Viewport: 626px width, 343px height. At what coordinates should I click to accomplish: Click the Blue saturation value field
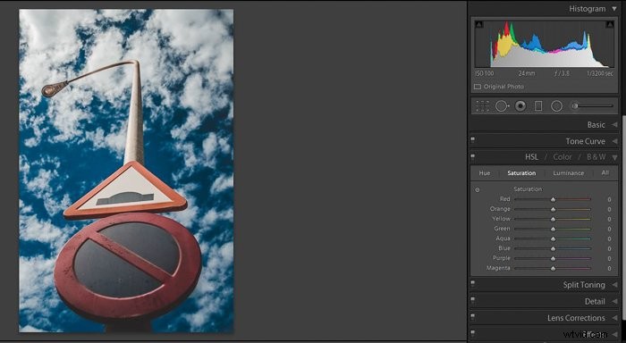609,248
